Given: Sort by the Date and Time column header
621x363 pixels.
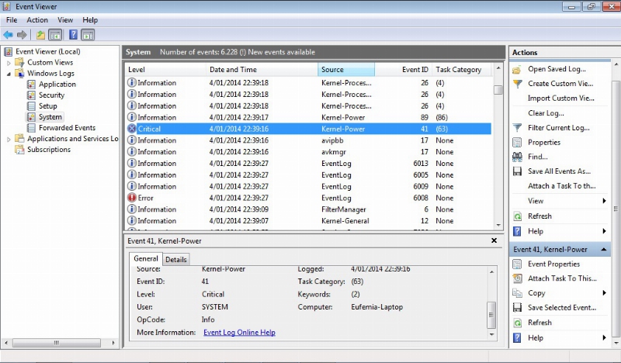Looking at the screenshot, I should pyautogui.click(x=262, y=70).
